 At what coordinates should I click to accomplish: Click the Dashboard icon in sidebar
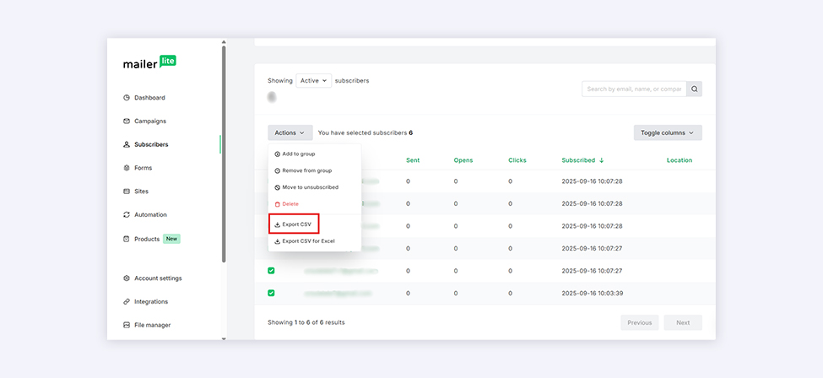pos(127,98)
